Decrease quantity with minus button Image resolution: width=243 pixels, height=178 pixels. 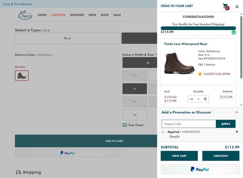tap(191, 99)
